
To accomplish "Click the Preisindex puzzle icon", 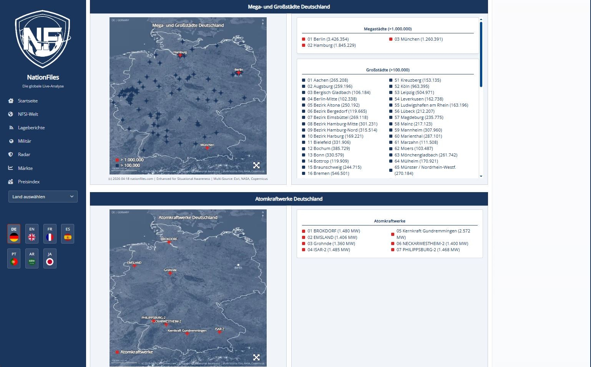I will coord(11,182).
